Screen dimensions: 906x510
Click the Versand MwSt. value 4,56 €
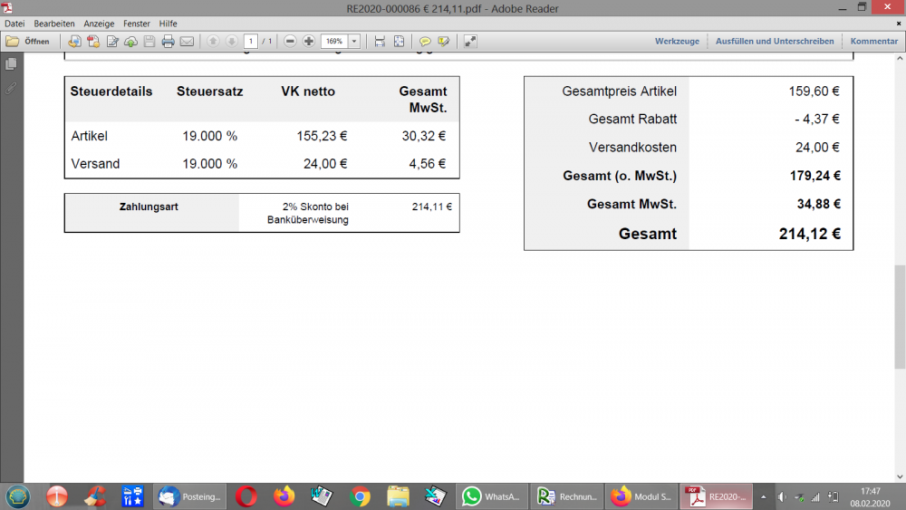pyautogui.click(x=428, y=164)
